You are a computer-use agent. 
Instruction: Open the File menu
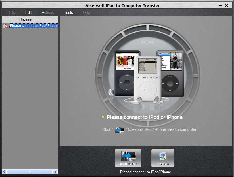(12, 12)
